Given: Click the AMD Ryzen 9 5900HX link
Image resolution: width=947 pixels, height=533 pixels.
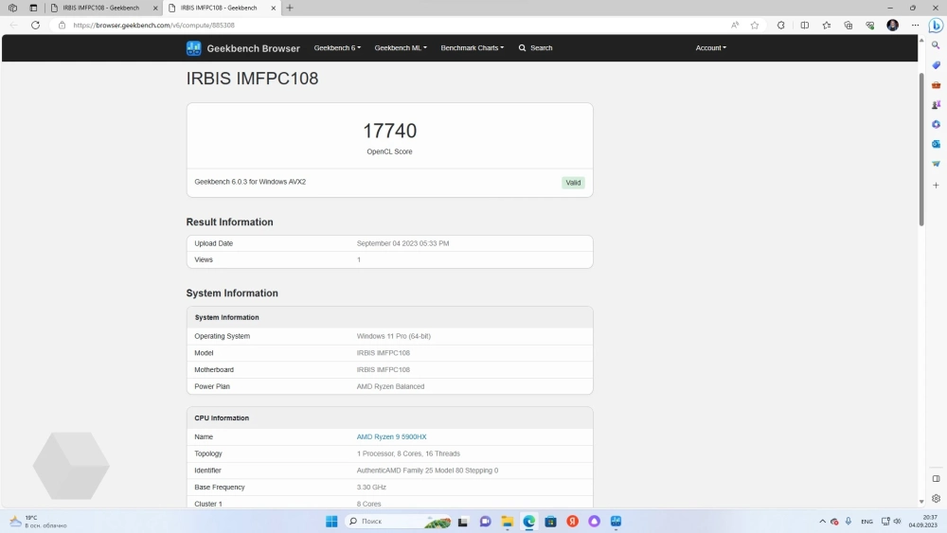Looking at the screenshot, I should click(x=391, y=437).
